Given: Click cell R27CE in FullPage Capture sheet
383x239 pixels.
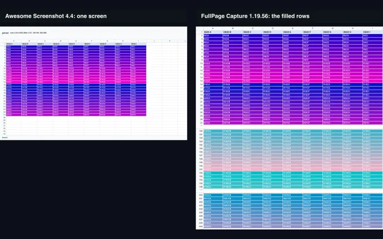Looking at the screenshot, I should coord(293,123).
